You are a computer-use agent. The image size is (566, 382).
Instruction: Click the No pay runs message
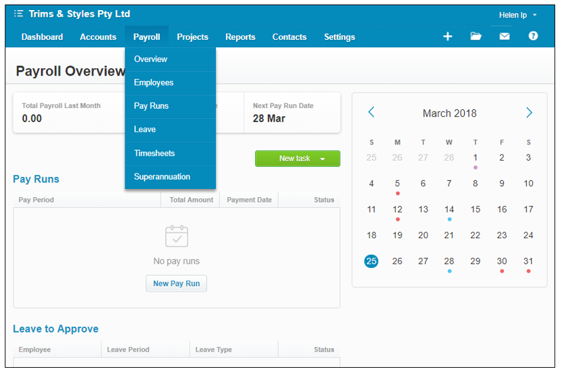176,261
